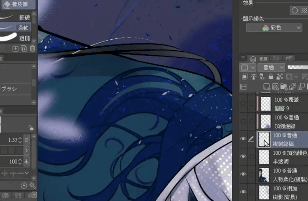The image size is (308, 201).
Task: Click the 圖層 9 layer thumbnail
Action: pyautogui.click(x=266, y=103)
